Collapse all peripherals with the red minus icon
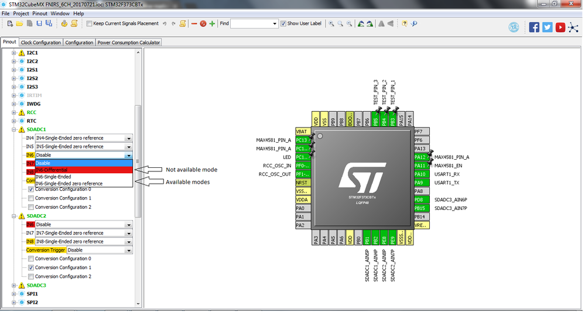The image size is (585, 327). point(194,23)
